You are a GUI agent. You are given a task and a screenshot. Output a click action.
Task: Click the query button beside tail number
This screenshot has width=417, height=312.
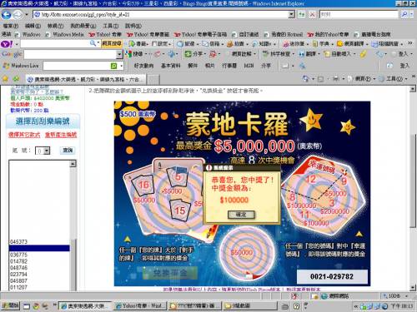(x=68, y=151)
